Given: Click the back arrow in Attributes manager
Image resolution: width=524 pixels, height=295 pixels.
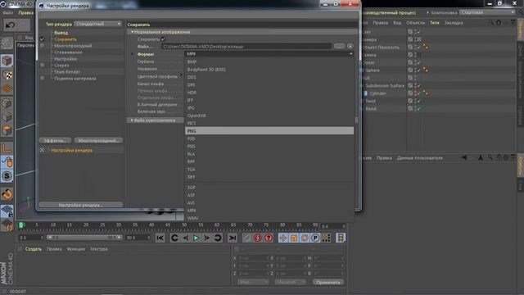Looking at the screenshot, I should coord(464,157).
